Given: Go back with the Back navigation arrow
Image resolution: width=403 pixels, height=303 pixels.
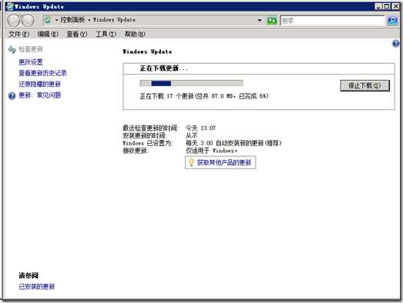Looking at the screenshot, I should (x=14, y=21).
